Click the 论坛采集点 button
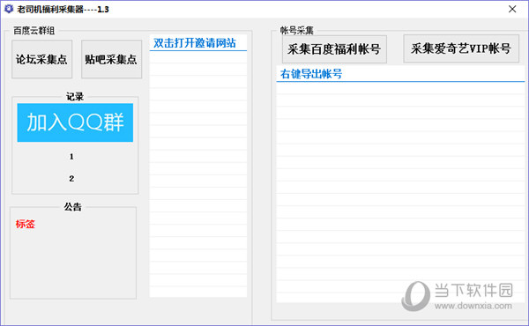 pos(41,59)
